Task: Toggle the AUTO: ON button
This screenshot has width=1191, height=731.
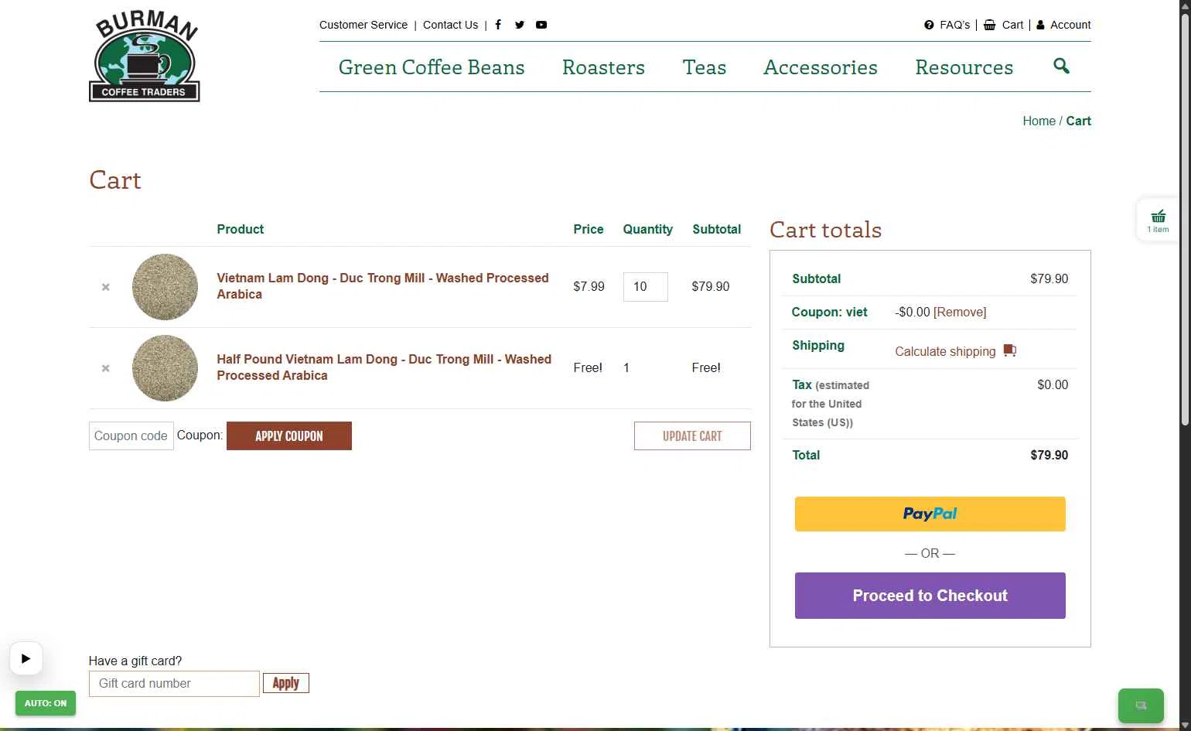Action: [x=46, y=703]
